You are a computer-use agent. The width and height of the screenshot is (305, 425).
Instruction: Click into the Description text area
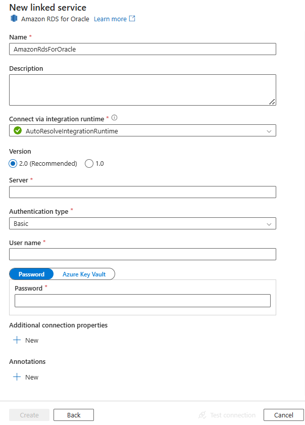[x=142, y=88]
